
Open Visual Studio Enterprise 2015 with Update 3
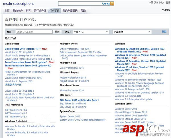click(x=27, y=55)
